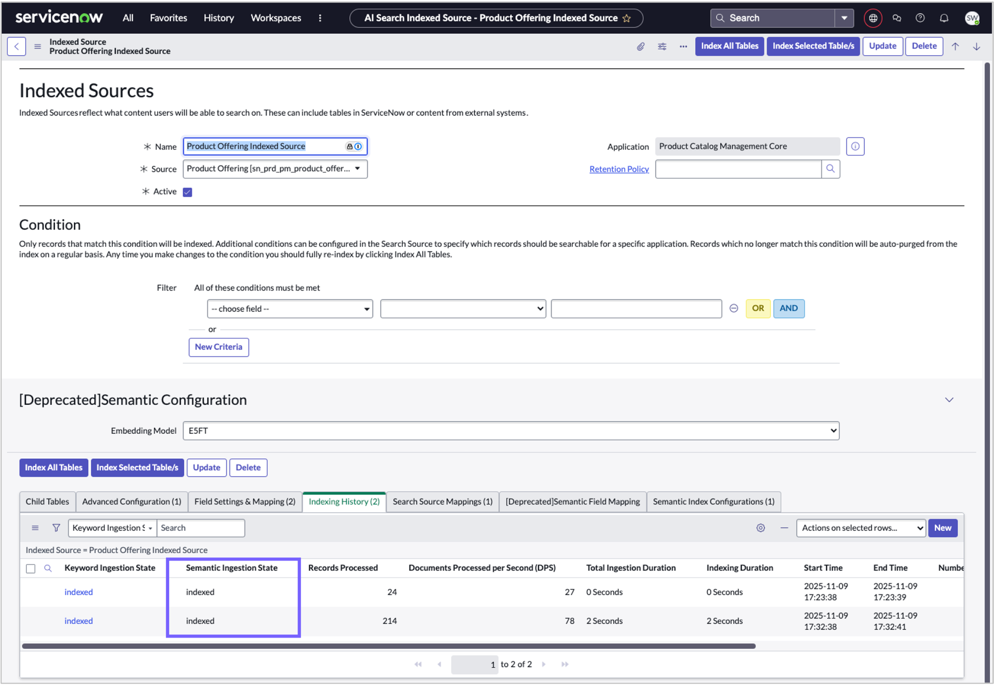The width and height of the screenshot is (994, 685).
Task: Switch to Semantic Index Configurations tab
Action: tap(714, 502)
